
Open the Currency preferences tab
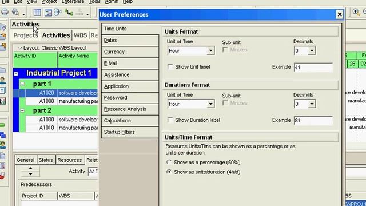tap(130, 51)
